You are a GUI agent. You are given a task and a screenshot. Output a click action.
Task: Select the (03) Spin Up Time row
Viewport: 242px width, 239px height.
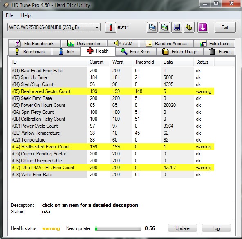[x=113, y=77]
